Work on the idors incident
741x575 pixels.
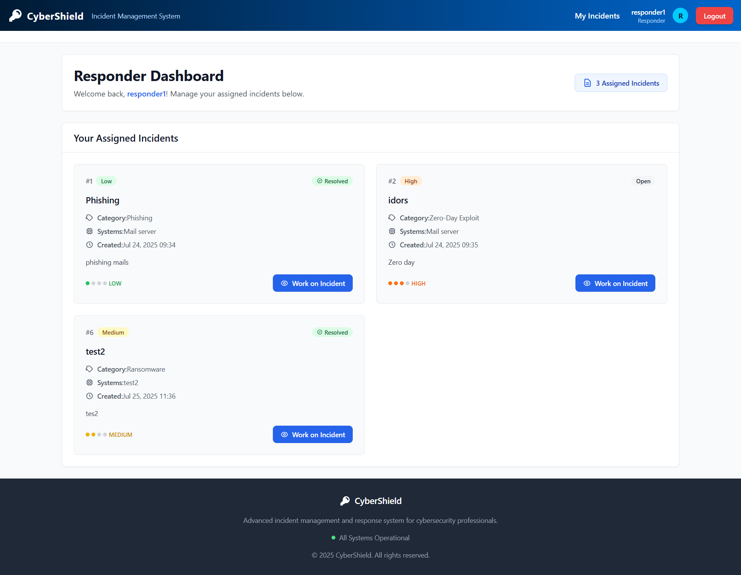click(615, 283)
